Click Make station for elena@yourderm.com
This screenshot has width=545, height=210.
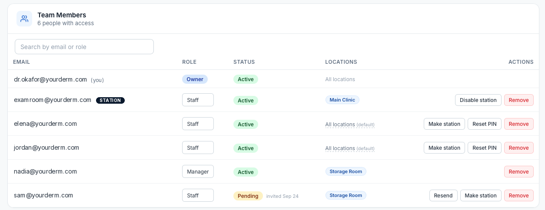pyautogui.click(x=444, y=124)
